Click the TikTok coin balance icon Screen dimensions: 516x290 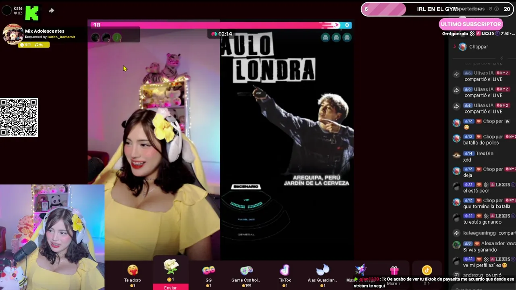427,270
